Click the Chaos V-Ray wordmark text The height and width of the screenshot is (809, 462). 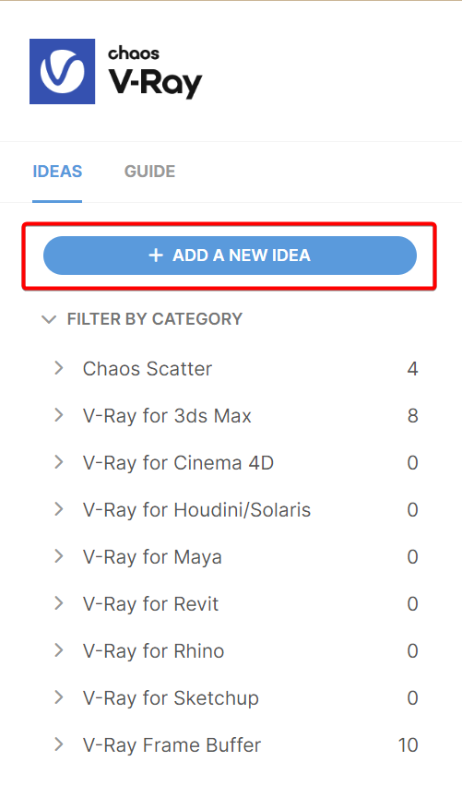coord(155,72)
